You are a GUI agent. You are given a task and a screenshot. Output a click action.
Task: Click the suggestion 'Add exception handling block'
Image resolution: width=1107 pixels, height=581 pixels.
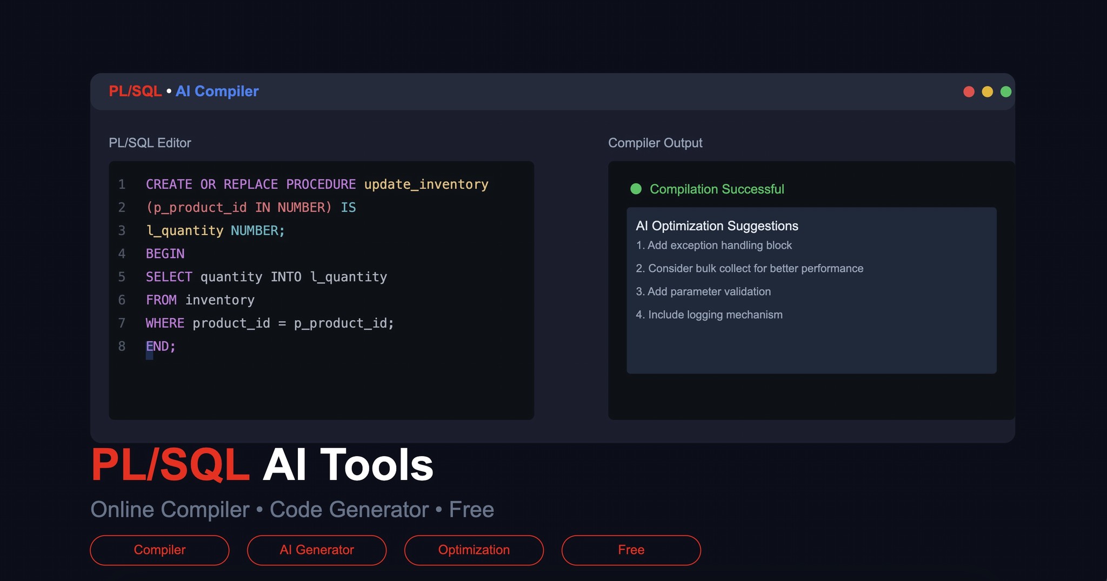pyautogui.click(x=715, y=245)
